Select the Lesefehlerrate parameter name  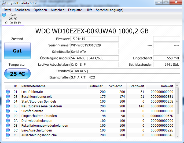click(x=32, y=92)
